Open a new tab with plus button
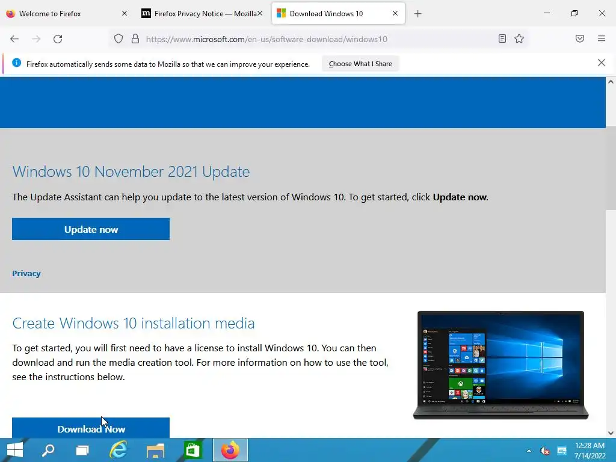Viewport: 616px width, 462px height. (417, 14)
